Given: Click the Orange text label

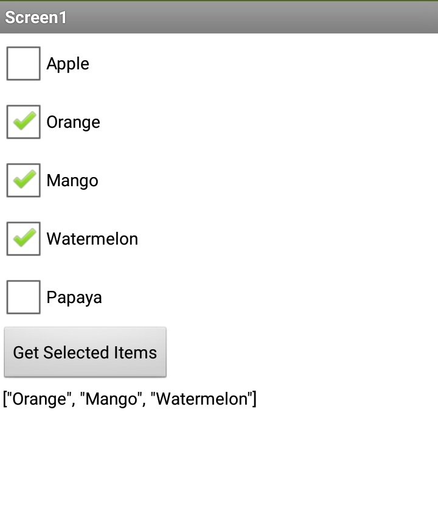Looking at the screenshot, I should (73, 122).
